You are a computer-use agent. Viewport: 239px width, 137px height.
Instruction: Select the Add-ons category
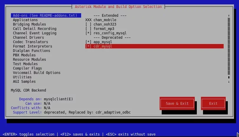click(x=46, y=16)
